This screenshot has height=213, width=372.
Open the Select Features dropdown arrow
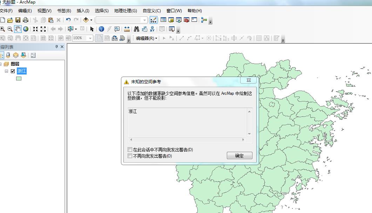(76, 29)
